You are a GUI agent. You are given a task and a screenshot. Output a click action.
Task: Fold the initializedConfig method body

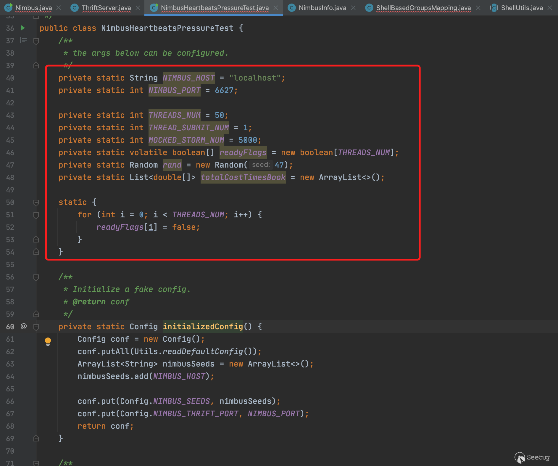click(x=36, y=327)
